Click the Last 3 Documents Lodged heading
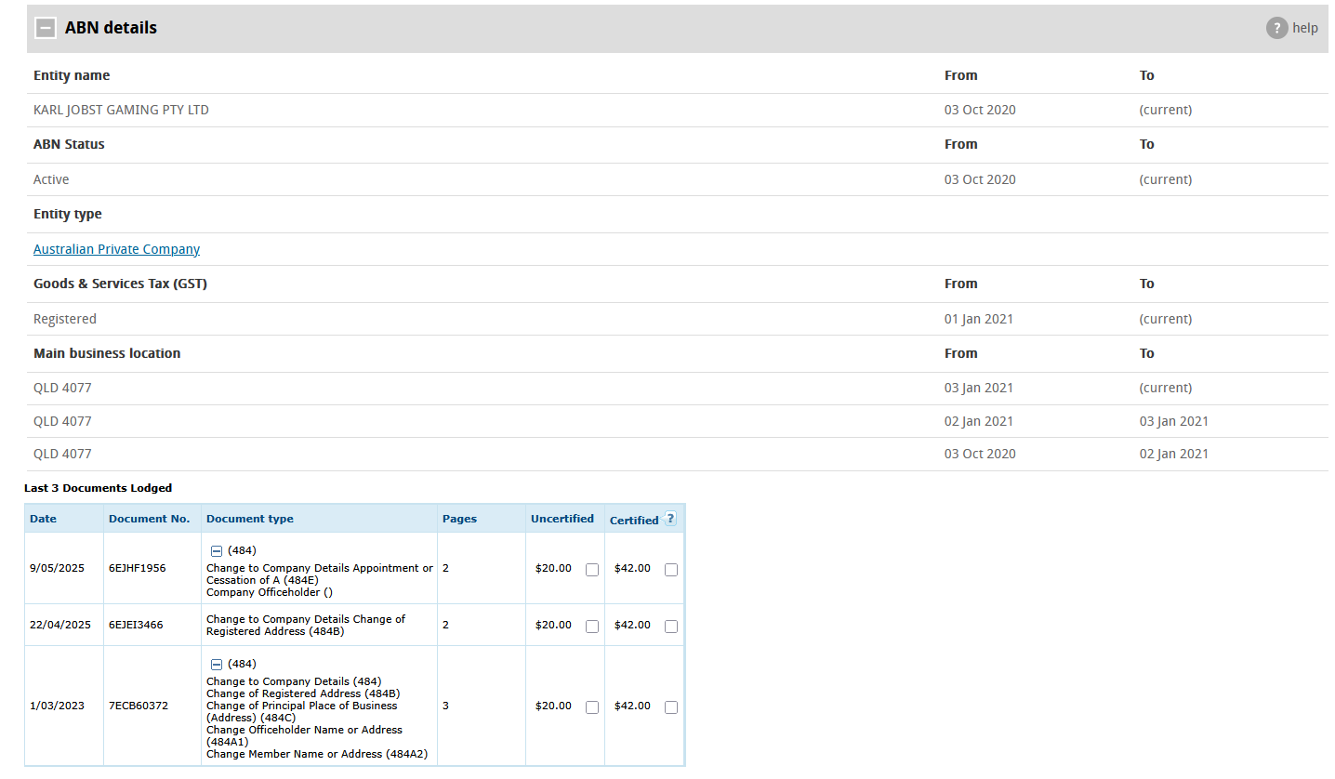The height and width of the screenshot is (779, 1335). (x=98, y=488)
